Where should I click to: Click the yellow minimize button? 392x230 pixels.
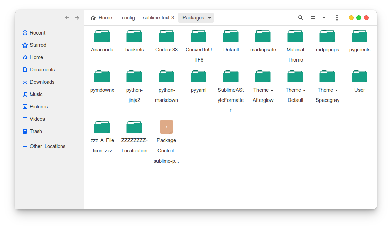[x=351, y=18]
